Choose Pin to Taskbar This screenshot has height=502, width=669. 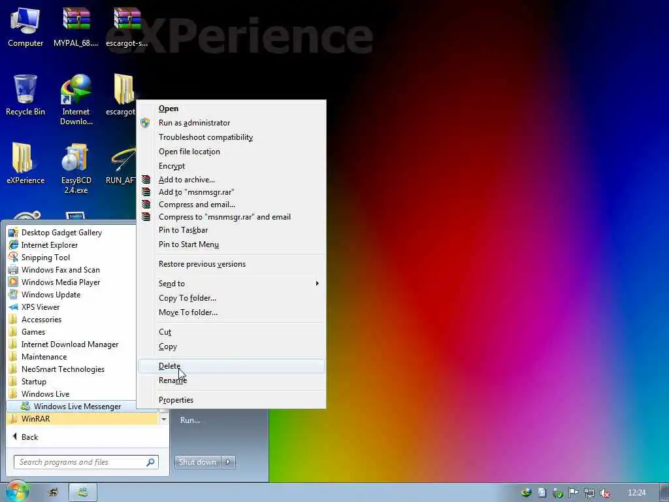[x=232, y=230]
